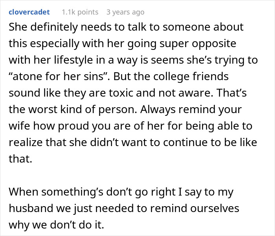275x236 pixels.
Task: Click the phrase "When something's"
Action: click(50, 192)
